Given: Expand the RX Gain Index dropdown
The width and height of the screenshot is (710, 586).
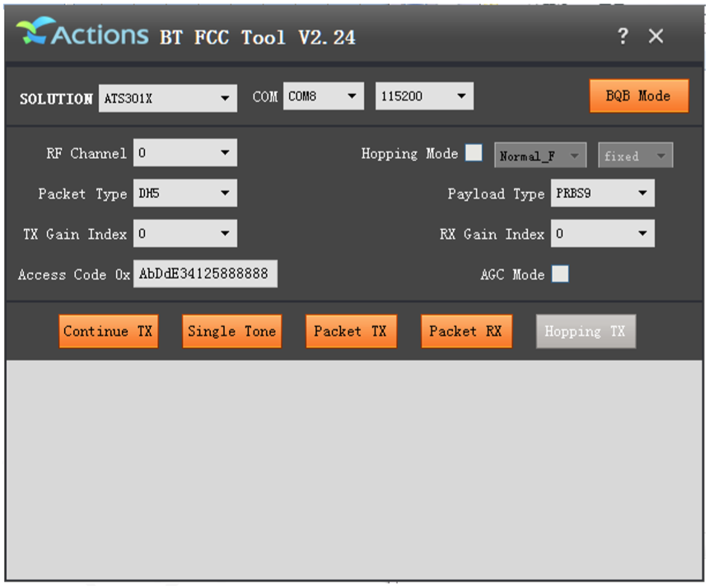Looking at the screenshot, I should (602, 233).
